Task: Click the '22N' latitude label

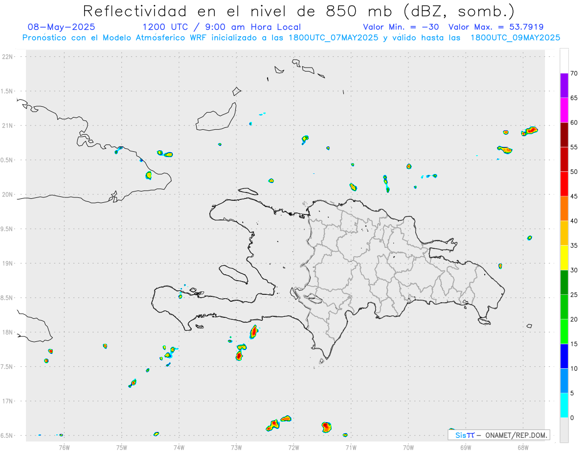Action: pyautogui.click(x=8, y=56)
